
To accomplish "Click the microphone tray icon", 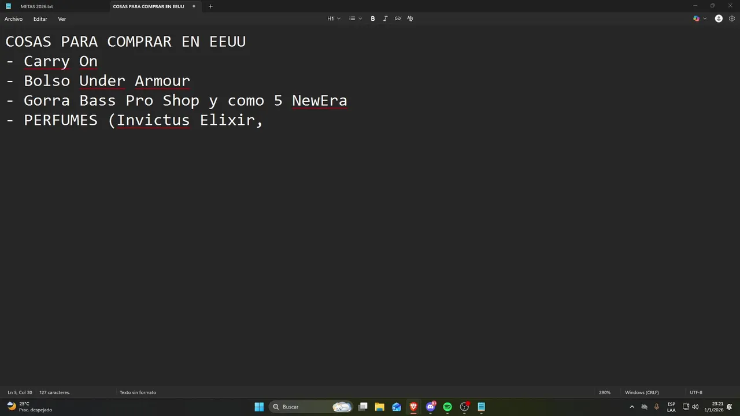I will [656, 407].
